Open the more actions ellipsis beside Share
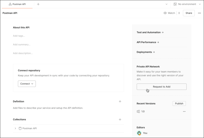This screenshot has height=138, width=204. tap(199, 13)
